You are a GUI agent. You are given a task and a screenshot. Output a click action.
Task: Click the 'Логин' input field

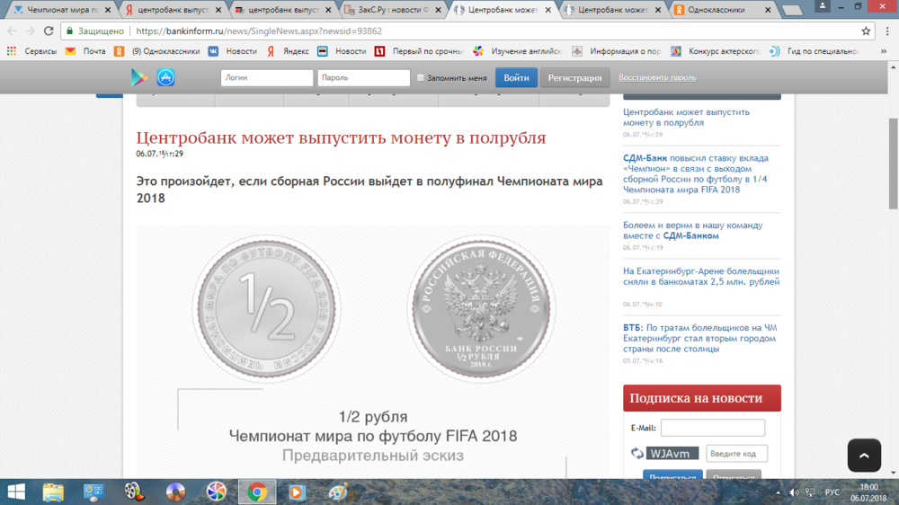pos(267,78)
